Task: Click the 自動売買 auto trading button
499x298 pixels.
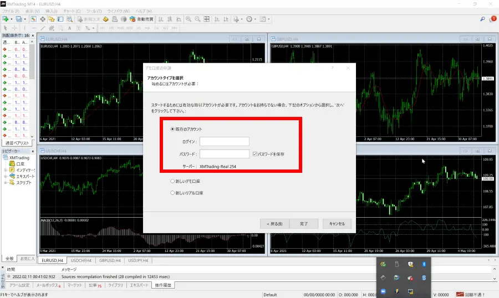Action: click(x=141, y=19)
